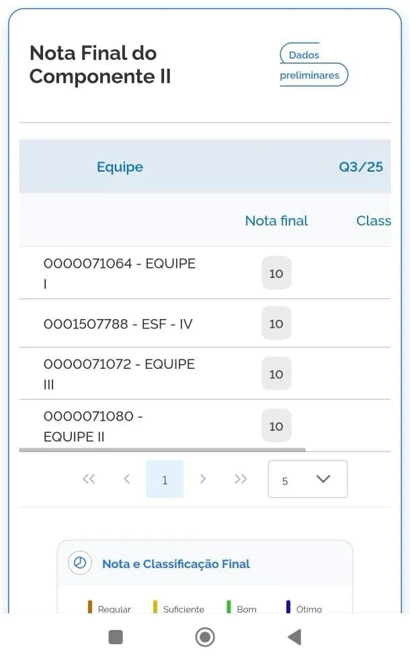Select the 0001507788 - ESF - IV row
This screenshot has height=661, width=410.
(x=118, y=324)
